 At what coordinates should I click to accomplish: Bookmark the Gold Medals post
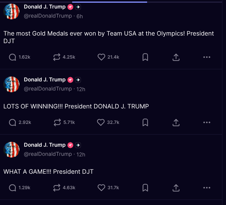(x=145, y=57)
